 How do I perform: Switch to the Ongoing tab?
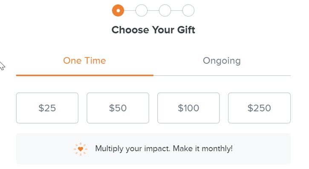tap(222, 61)
